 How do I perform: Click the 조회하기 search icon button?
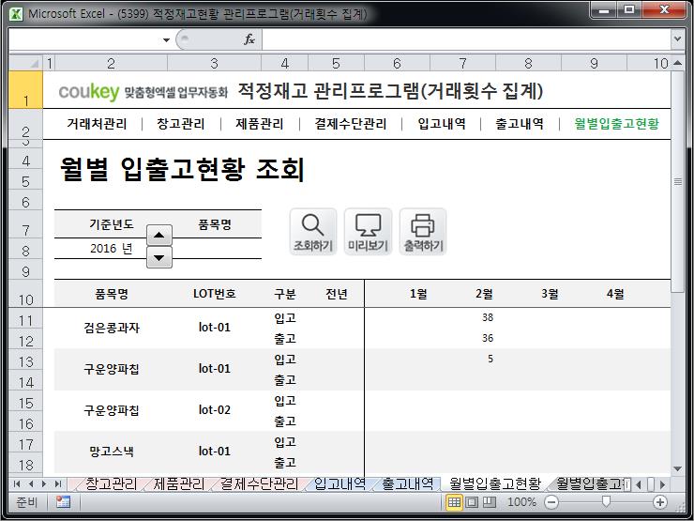(x=313, y=232)
